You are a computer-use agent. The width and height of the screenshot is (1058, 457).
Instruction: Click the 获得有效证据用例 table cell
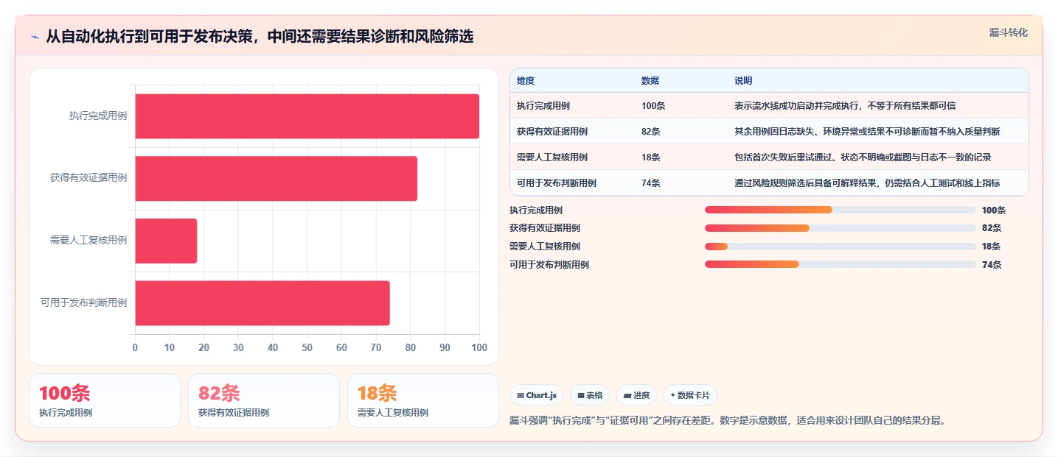point(552,131)
